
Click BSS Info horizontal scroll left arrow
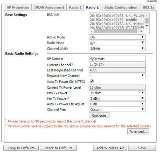point(92,31)
